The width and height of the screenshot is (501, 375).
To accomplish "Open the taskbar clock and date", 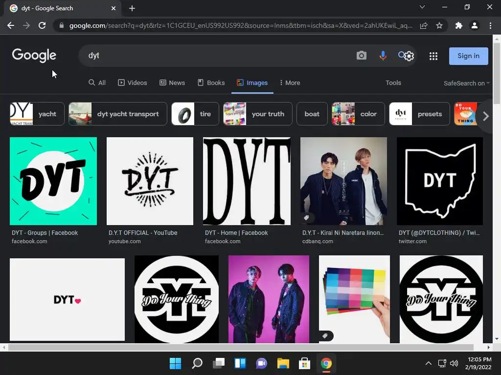I will pos(478,363).
